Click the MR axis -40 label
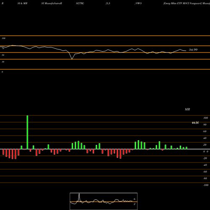The image size is (210, 210). coord(205,165)
